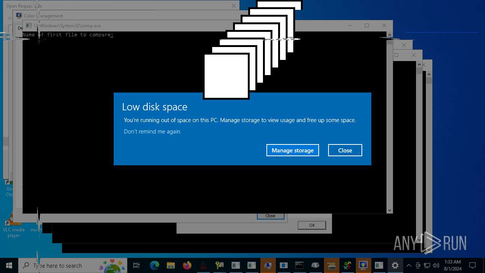Open the Windows Start menu
The height and width of the screenshot is (273, 485).
pyautogui.click(x=9, y=265)
